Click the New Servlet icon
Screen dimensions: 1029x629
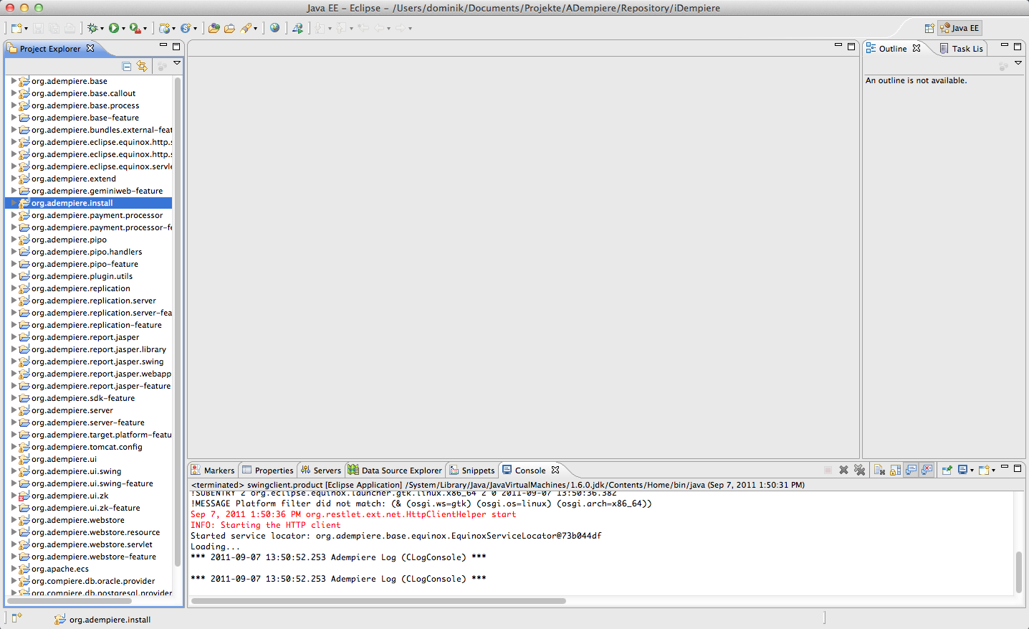pos(186,28)
